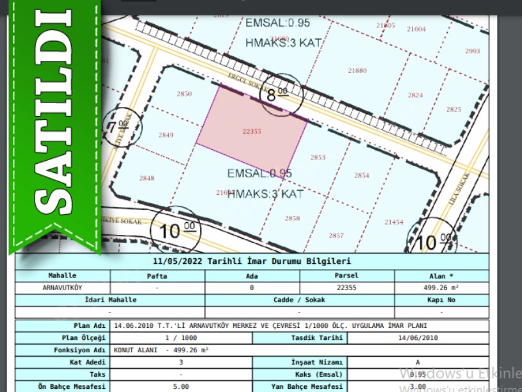This screenshot has height=392, width=522.
Task: Select parcel 2849 on the map
Action: [166, 135]
